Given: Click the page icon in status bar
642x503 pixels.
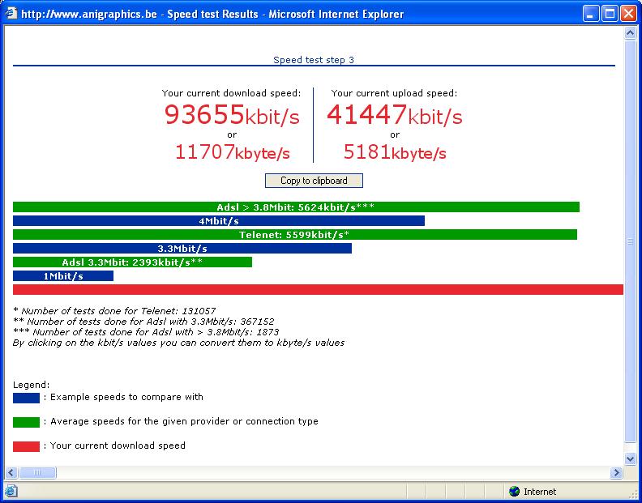Looking at the screenshot, I should [x=11, y=491].
